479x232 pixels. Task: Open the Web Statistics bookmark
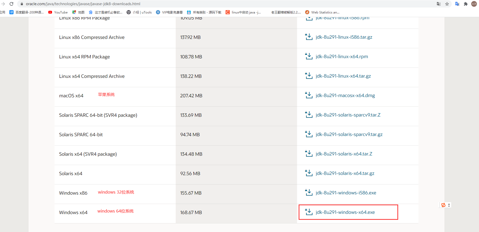pos(322,12)
